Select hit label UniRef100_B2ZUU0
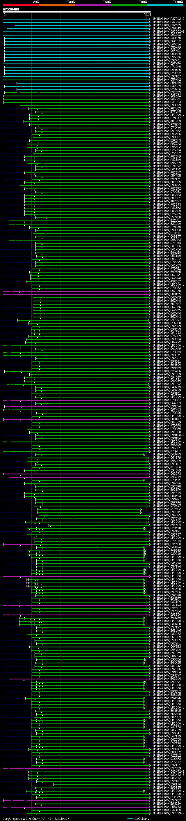 click(x=167, y=224)
